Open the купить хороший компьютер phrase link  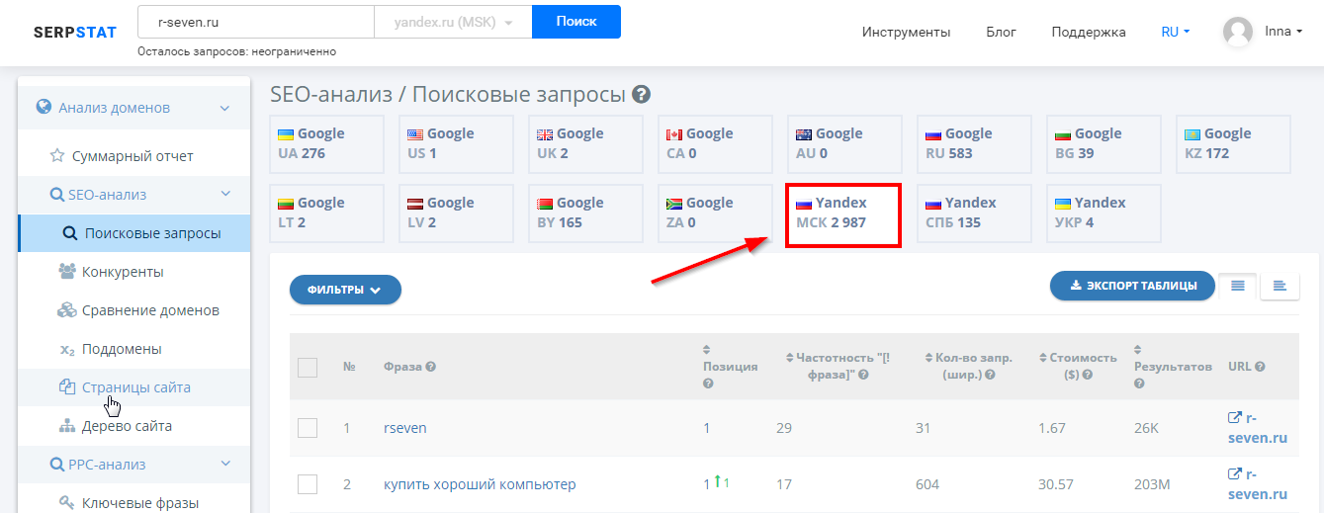pos(480,484)
